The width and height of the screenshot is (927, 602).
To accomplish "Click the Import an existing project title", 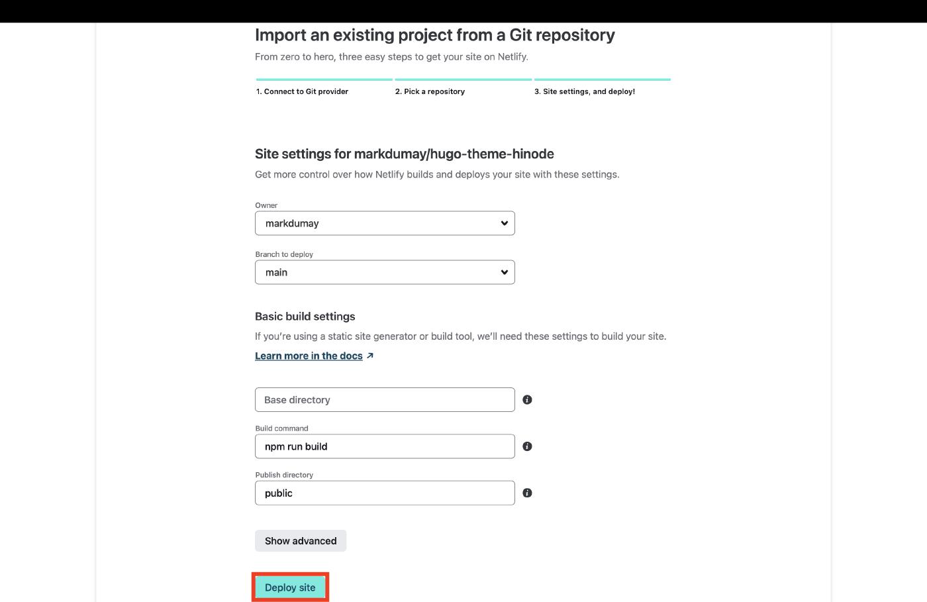I will tap(434, 35).
